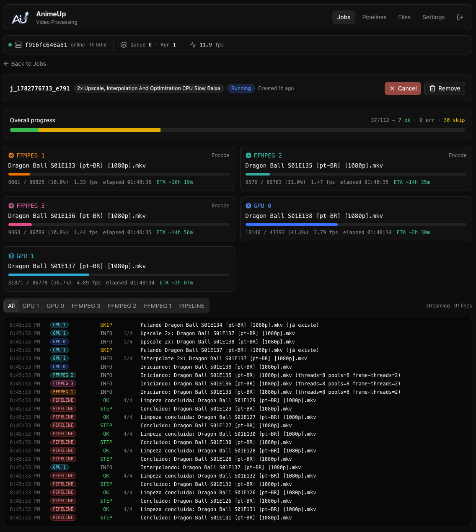476x532 pixels.
Task: Click job ID j_1782776733_e791
Action: (x=40, y=88)
